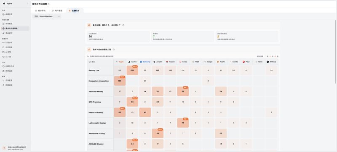Click Amazfit's Battery Life cell 162
337x152 pixels.
(x=158, y=70)
